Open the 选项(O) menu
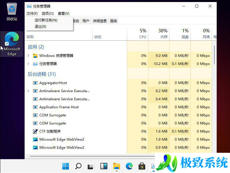Image resolution: width=230 pixels, height=173 pixels. tap(47, 14)
